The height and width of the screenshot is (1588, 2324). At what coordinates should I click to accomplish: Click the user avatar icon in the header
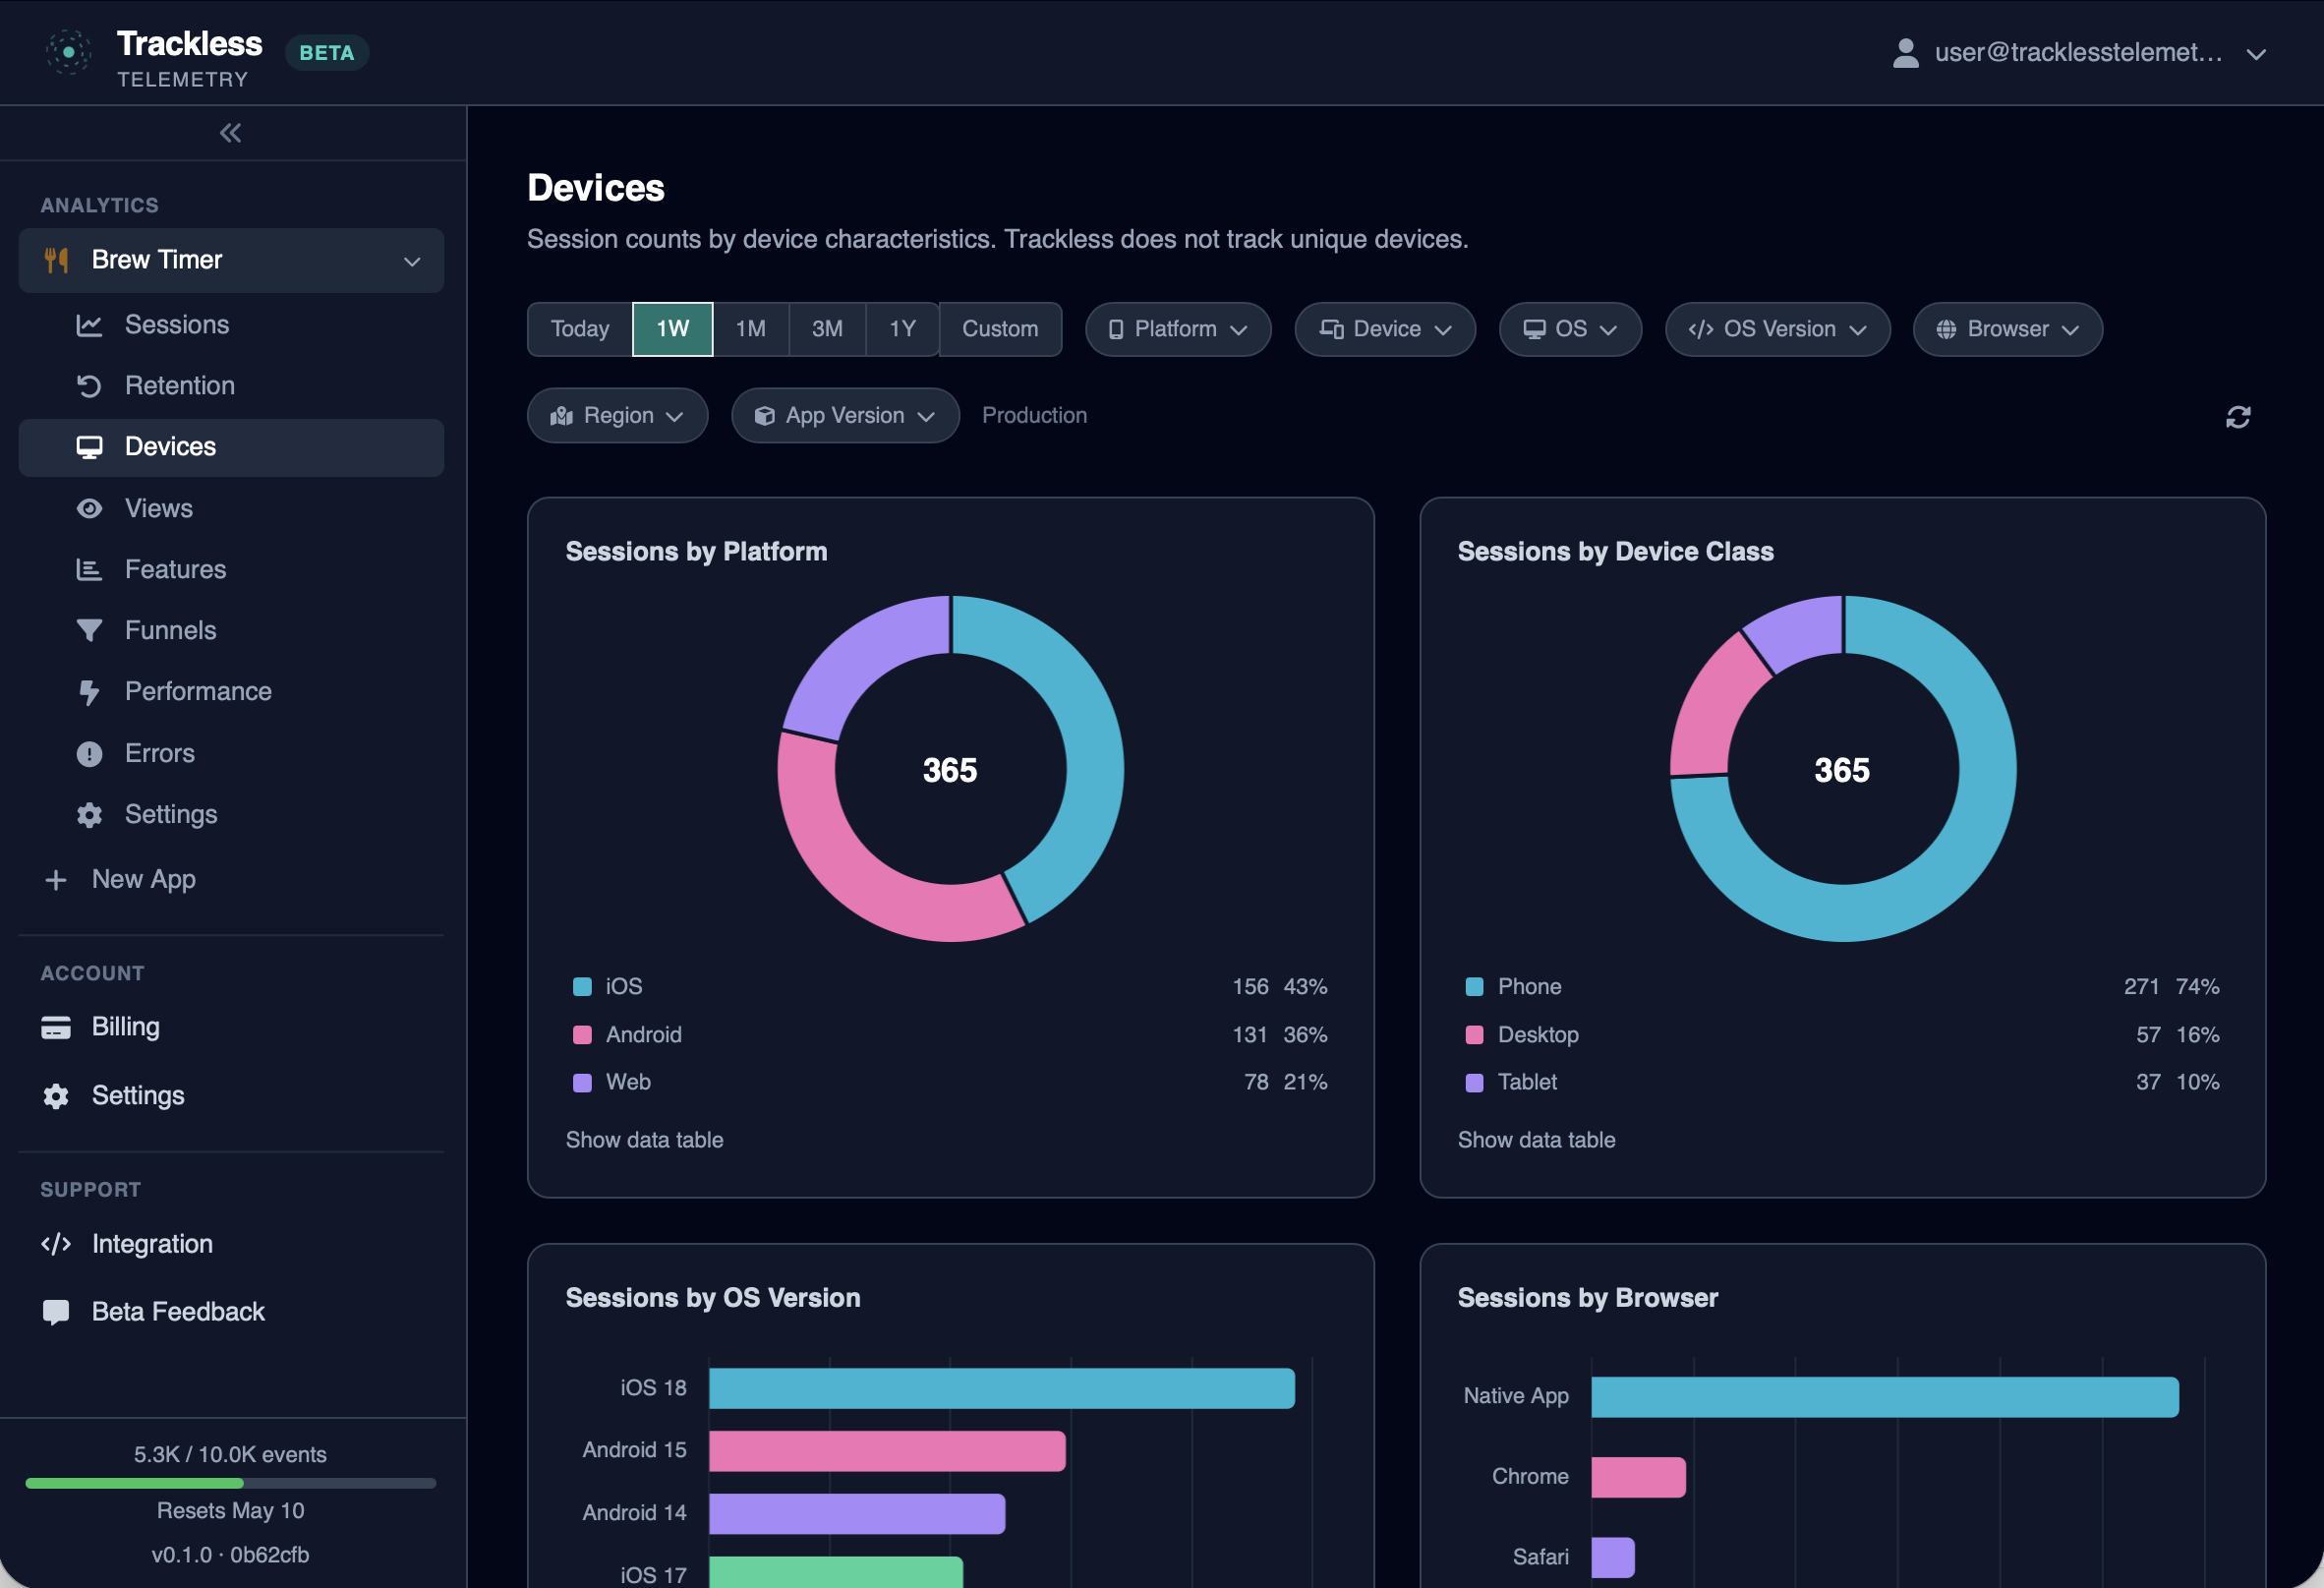1906,53
